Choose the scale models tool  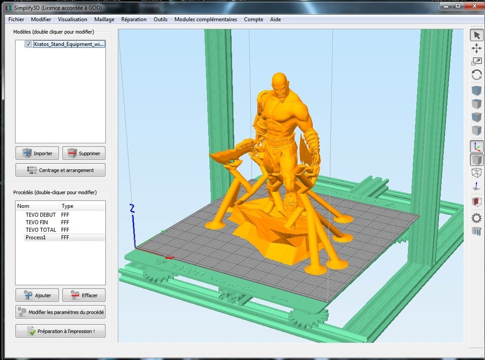tap(476, 61)
